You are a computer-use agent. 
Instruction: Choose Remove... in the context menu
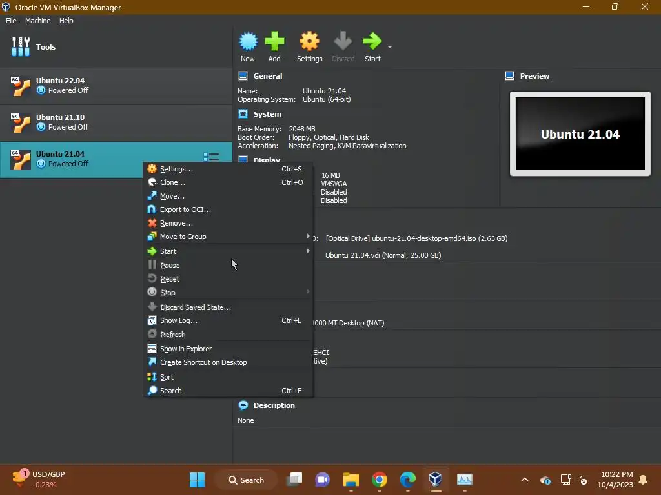[x=228, y=222]
